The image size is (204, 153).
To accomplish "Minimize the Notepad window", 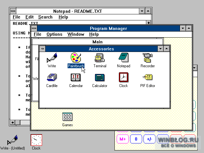I will (142, 11).
